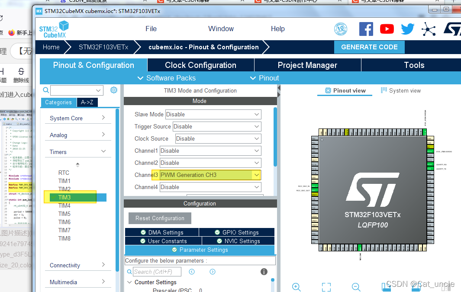Open the User Constants tab
This screenshot has width=461, height=292.
click(x=164, y=241)
